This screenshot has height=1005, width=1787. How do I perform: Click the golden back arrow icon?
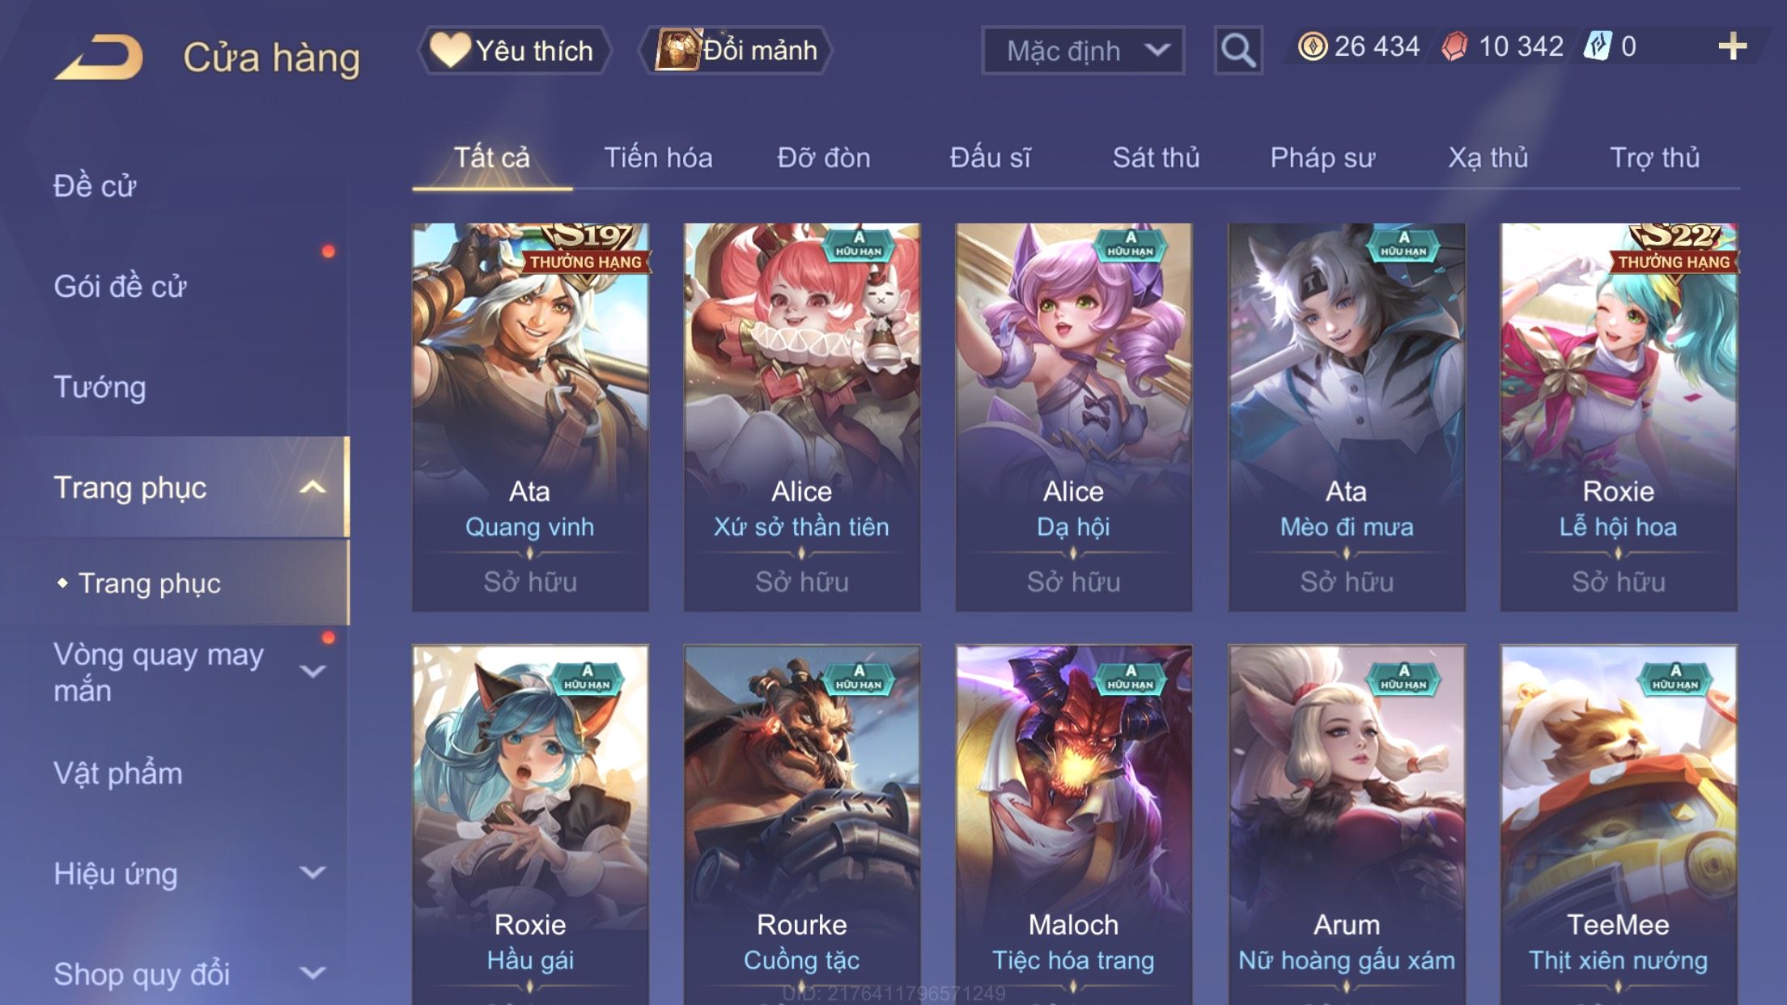[x=99, y=57]
